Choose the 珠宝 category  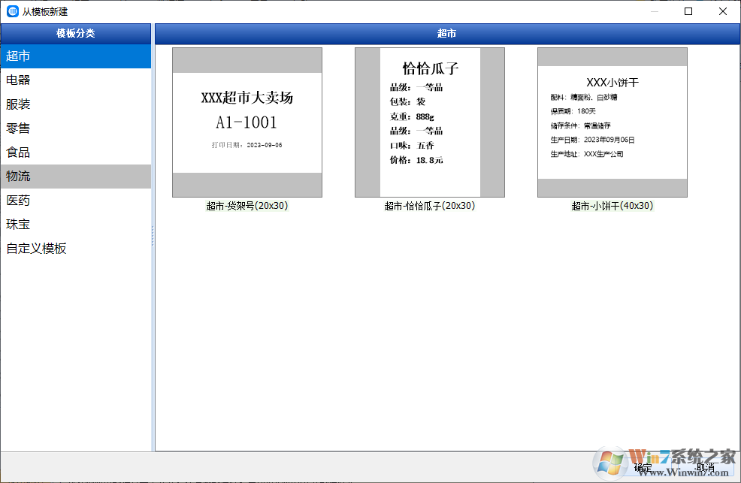76,225
